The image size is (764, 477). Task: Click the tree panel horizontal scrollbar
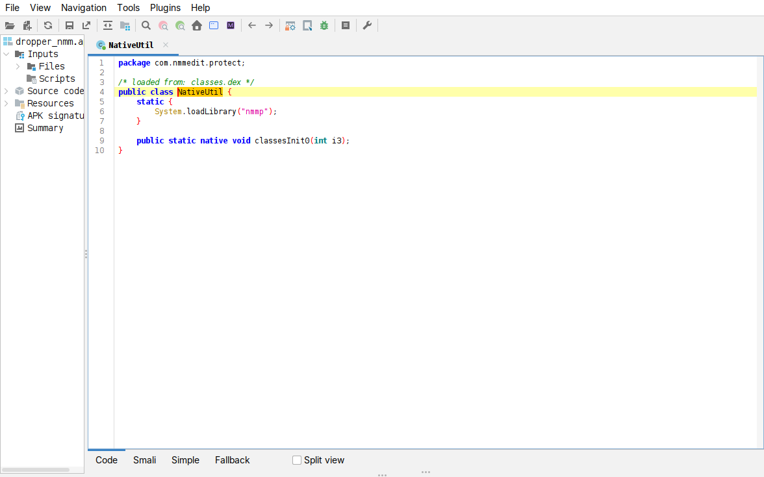click(x=36, y=470)
